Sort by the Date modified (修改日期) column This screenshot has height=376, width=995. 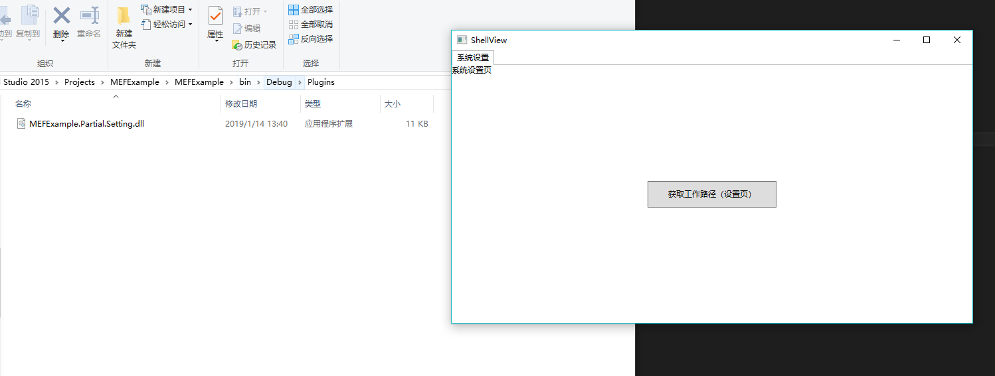coord(241,104)
